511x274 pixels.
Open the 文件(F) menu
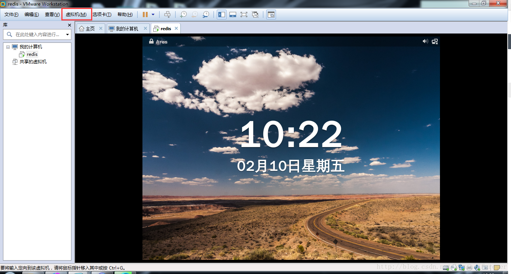(12, 15)
